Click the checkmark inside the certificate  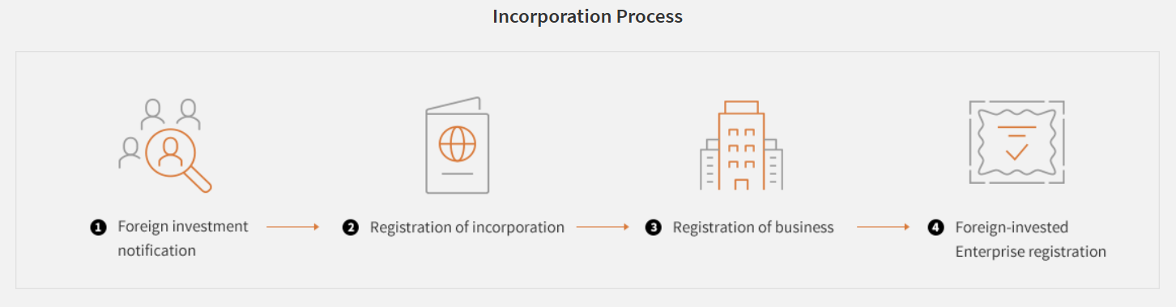tap(1016, 149)
